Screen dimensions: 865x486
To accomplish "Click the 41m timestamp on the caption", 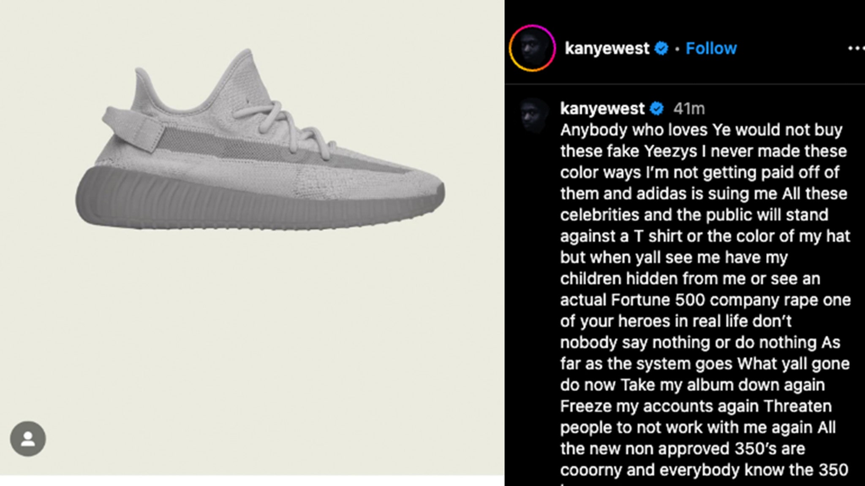I will pos(689,109).
